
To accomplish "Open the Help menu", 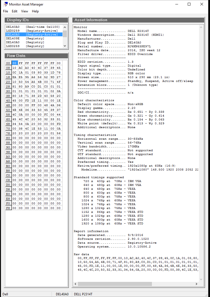I will pyautogui.click(x=35, y=11).
